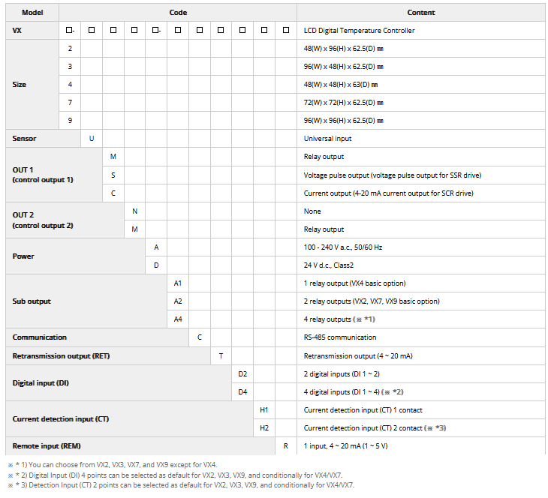
Task: Click the first code box in VX row
Action: pos(70,31)
